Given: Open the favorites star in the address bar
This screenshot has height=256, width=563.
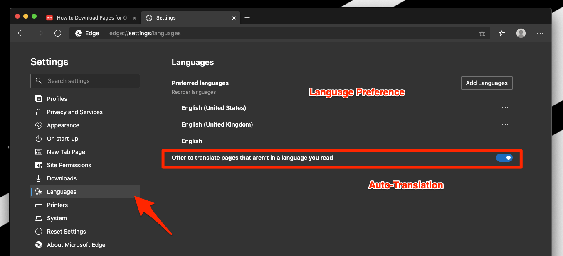Looking at the screenshot, I should pyautogui.click(x=482, y=33).
